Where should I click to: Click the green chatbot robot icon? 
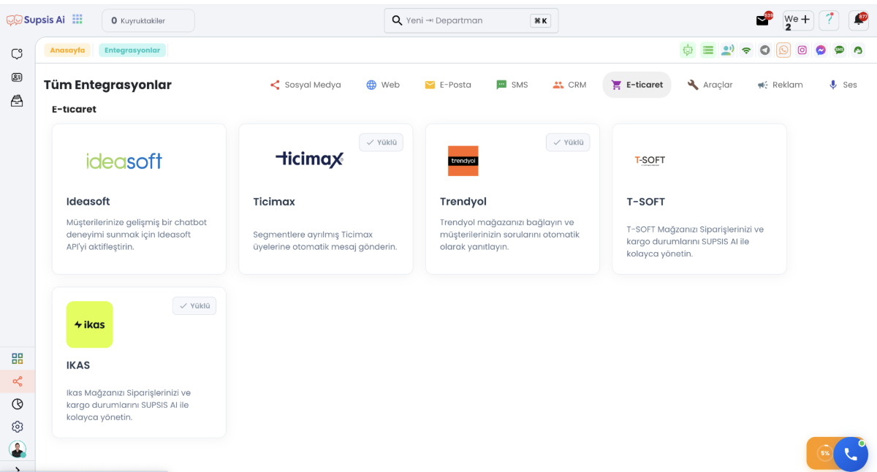click(688, 50)
